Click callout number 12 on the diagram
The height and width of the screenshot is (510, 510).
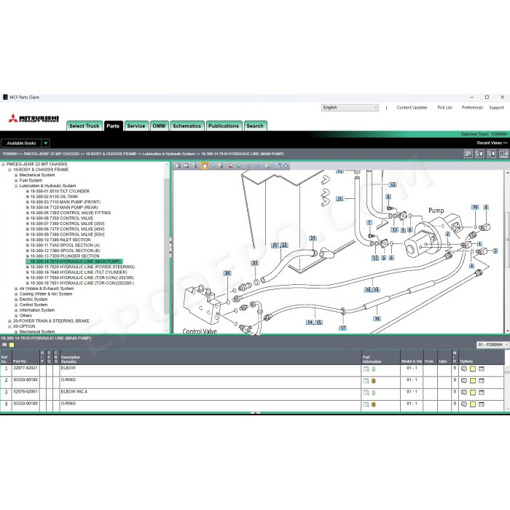[x=393, y=184]
